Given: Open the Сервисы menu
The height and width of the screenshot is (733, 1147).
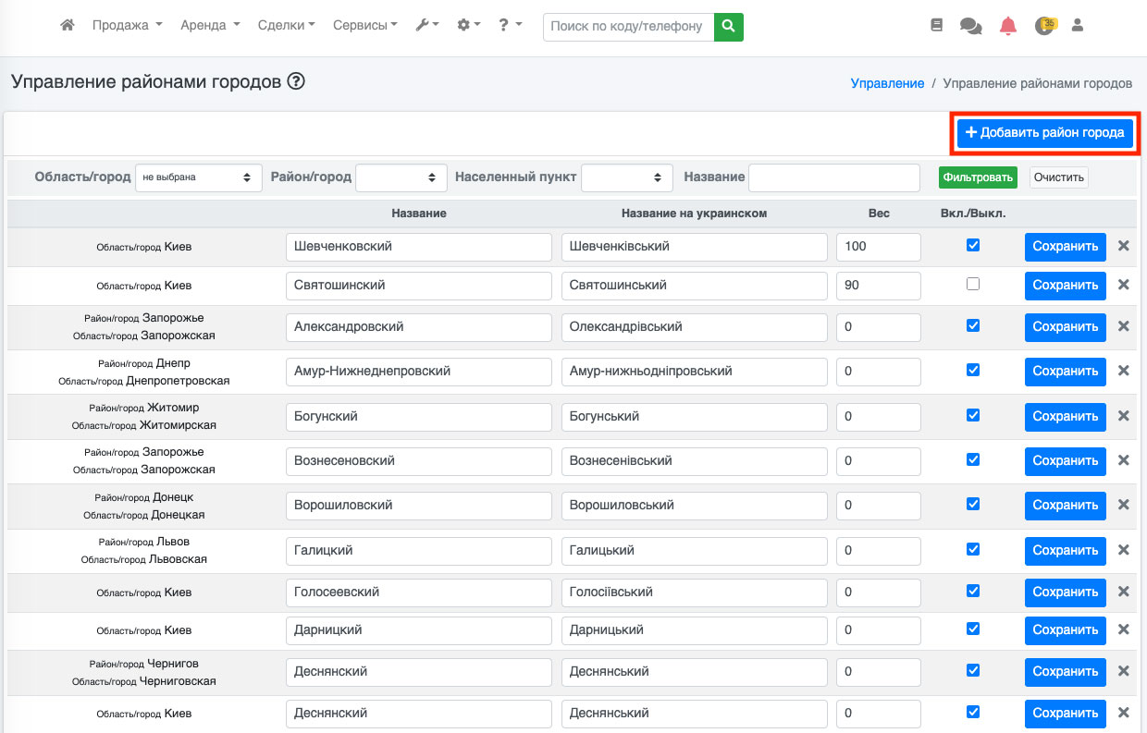Looking at the screenshot, I should (364, 26).
